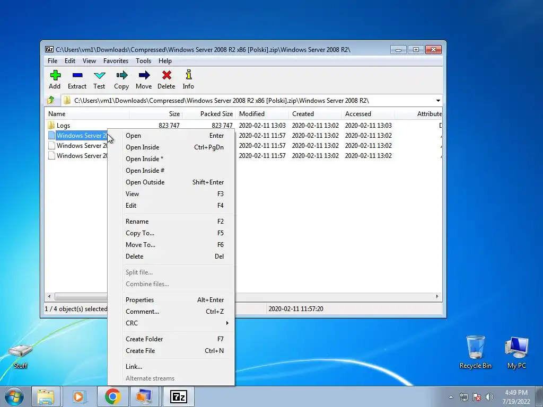This screenshot has width=543, height=407.
Task: Click the volume speaker tray icon
Action: pyautogui.click(x=489, y=396)
